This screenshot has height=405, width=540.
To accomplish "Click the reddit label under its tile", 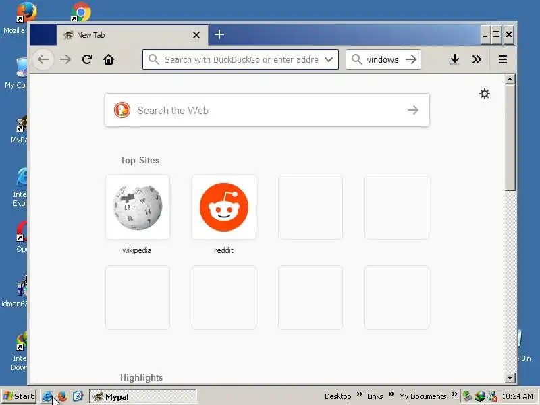I will coord(223,250).
